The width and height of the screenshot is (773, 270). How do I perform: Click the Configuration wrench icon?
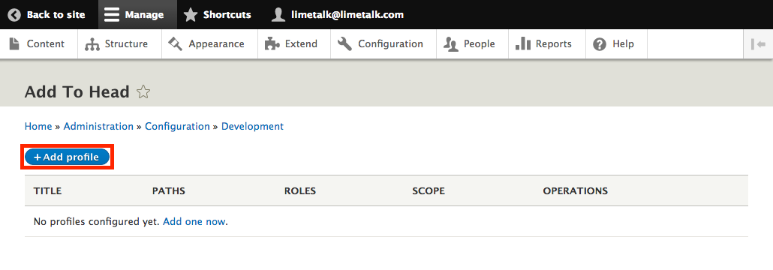344,43
